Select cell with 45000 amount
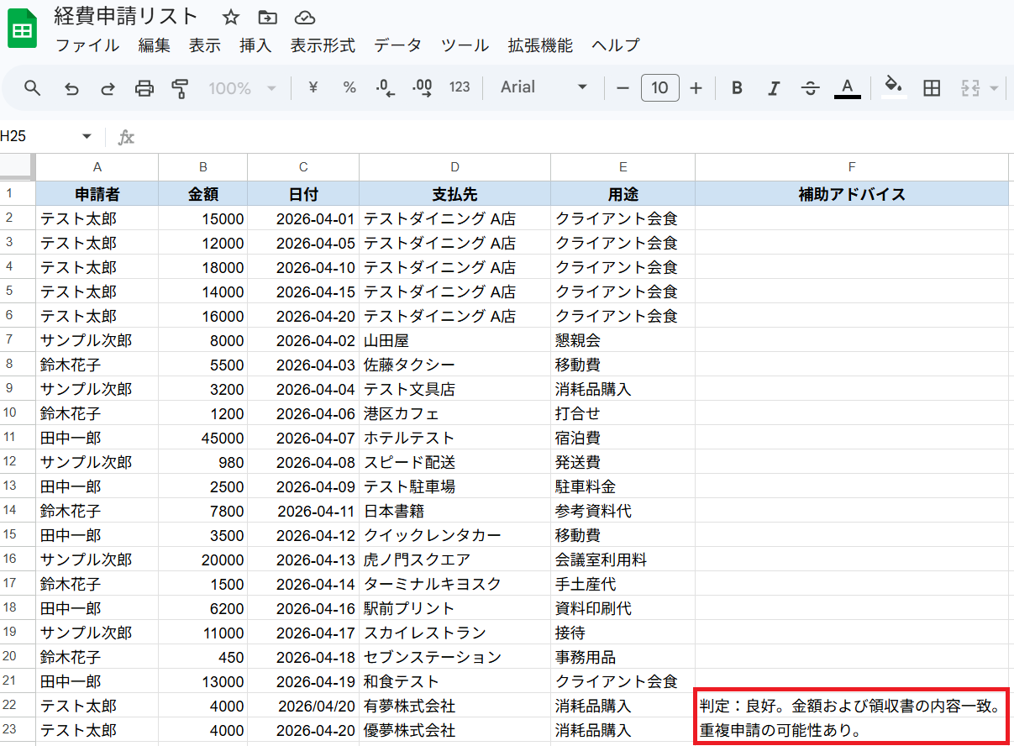This screenshot has height=746, width=1014. [202, 438]
